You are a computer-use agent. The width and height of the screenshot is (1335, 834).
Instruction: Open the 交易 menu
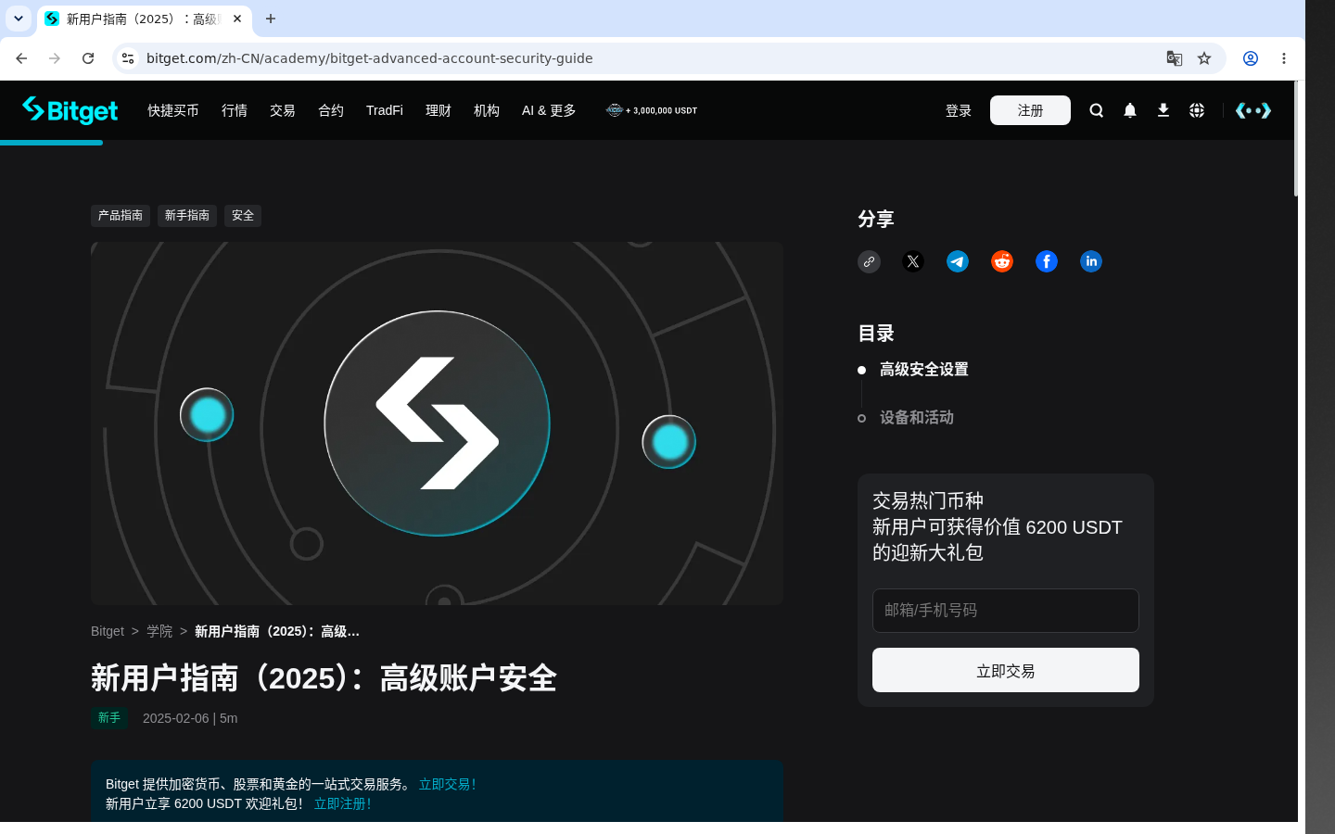tap(283, 110)
